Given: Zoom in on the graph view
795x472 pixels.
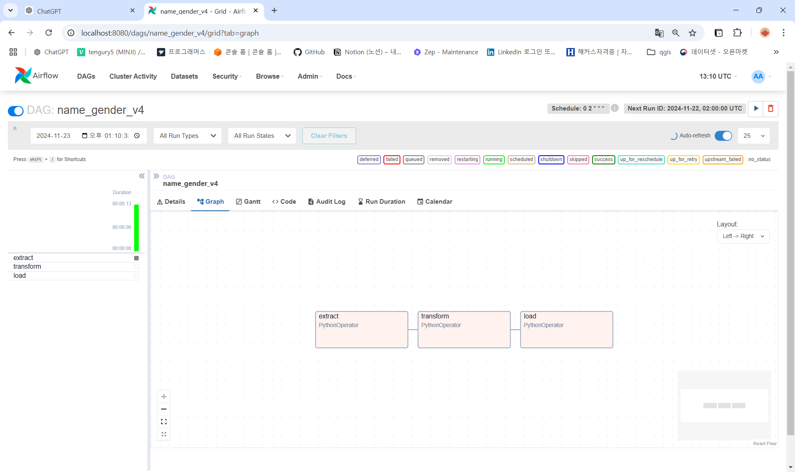Looking at the screenshot, I should coord(164,397).
